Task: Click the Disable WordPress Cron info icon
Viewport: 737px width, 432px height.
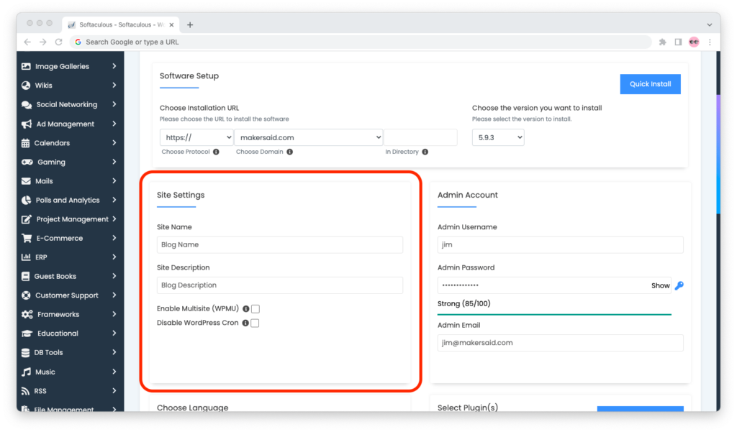Action: click(x=245, y=323)
